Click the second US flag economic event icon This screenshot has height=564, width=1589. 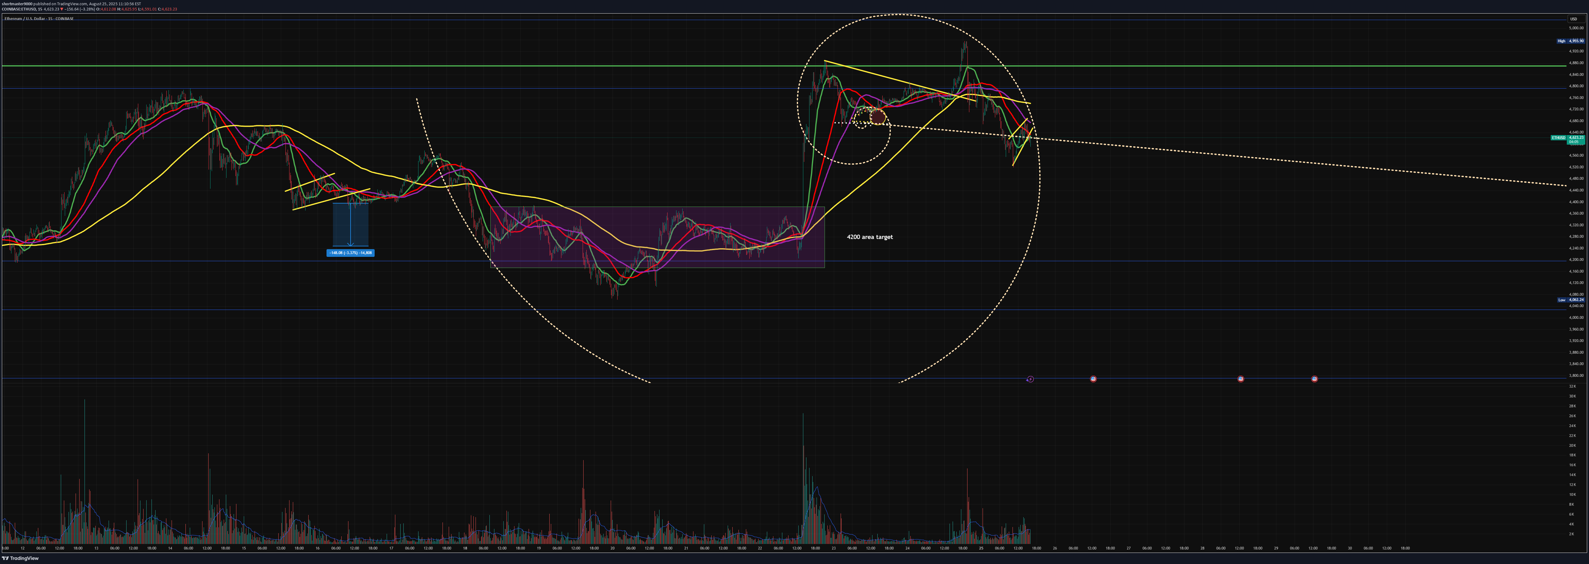coord(1241,379)
